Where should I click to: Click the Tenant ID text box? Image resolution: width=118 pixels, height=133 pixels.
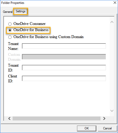click(64, 68)
